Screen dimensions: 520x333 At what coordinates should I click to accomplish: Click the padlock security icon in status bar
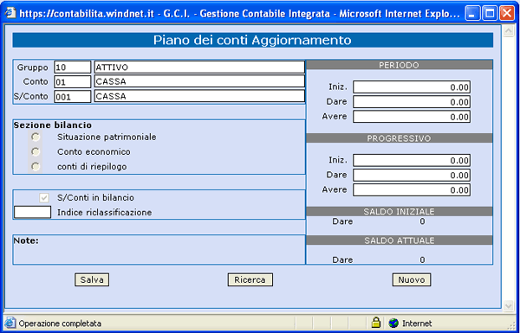pyautogui.click(x=376, y=323)
